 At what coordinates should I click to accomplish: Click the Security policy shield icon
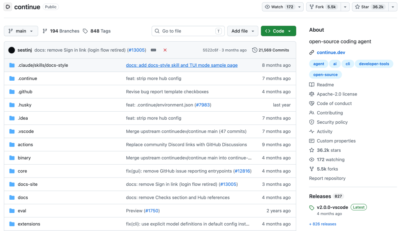[x=312, y=122]
